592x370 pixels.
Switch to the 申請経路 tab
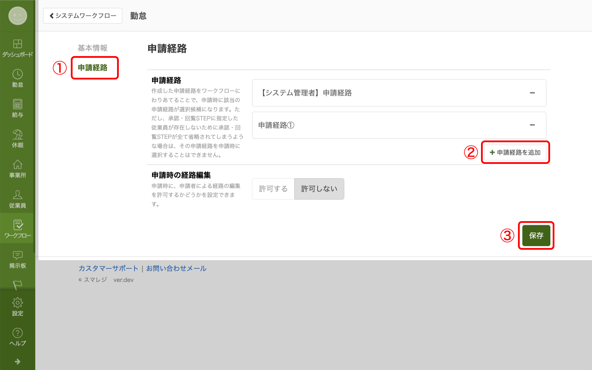coord(92,68)
